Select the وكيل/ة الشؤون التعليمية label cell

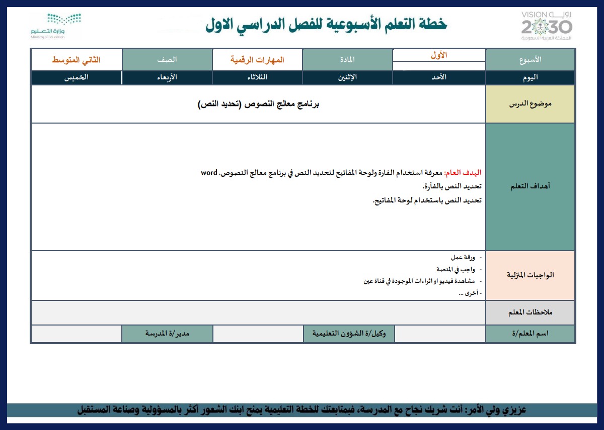point(349,334)
